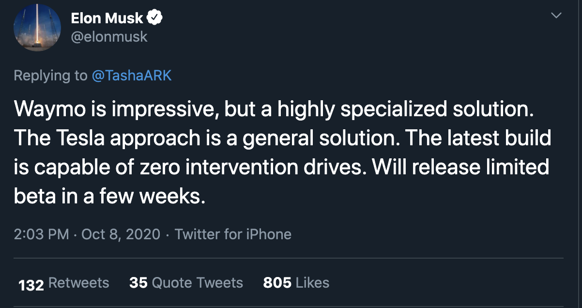
Task: Open the Twitter for iPhone source link
Action: [233, 234]
